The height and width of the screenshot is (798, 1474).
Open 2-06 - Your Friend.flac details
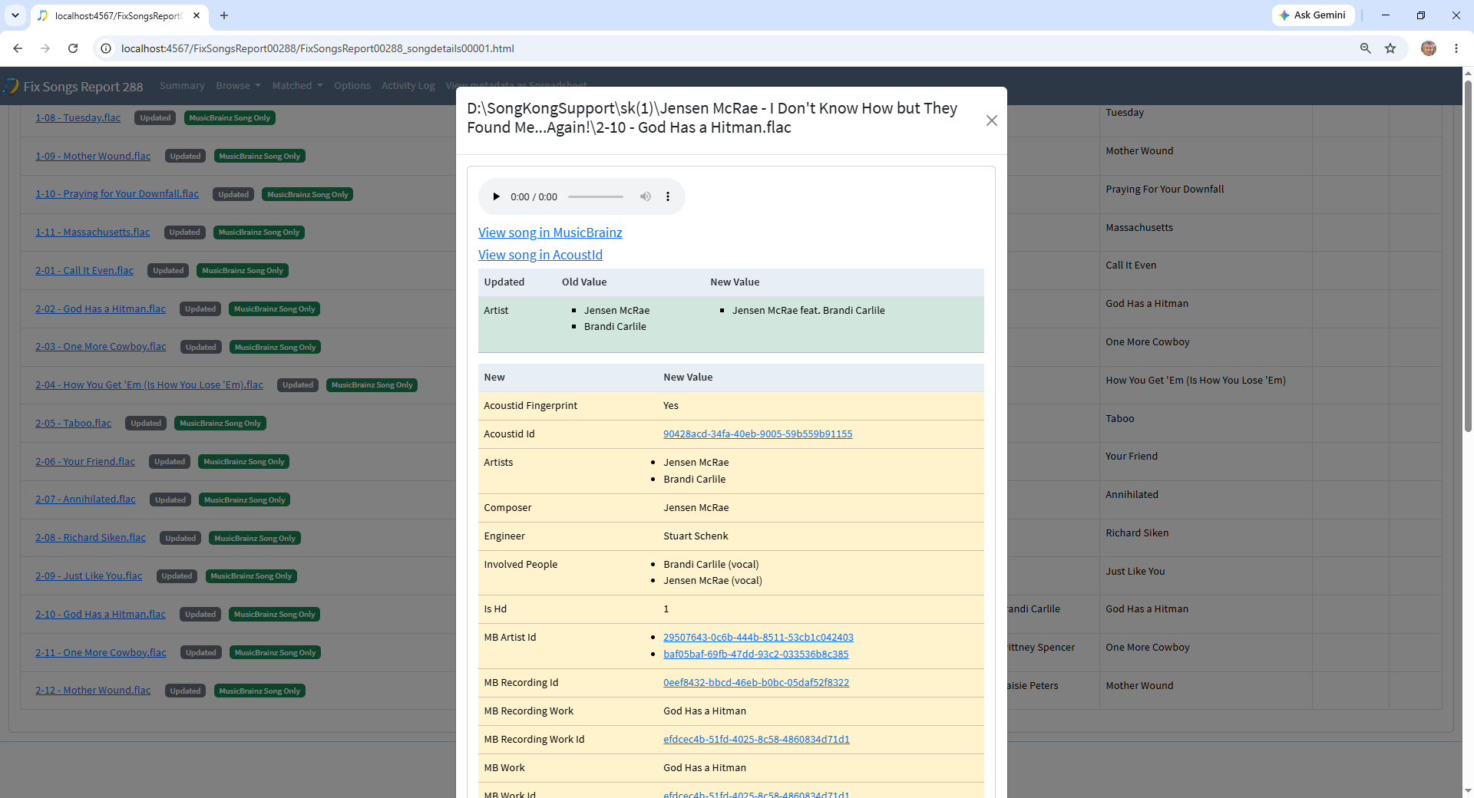coord(85,462)
